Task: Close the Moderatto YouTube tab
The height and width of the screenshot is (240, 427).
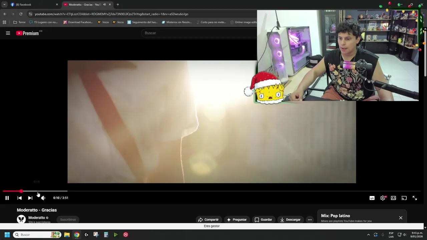Action: pos(110,5)
